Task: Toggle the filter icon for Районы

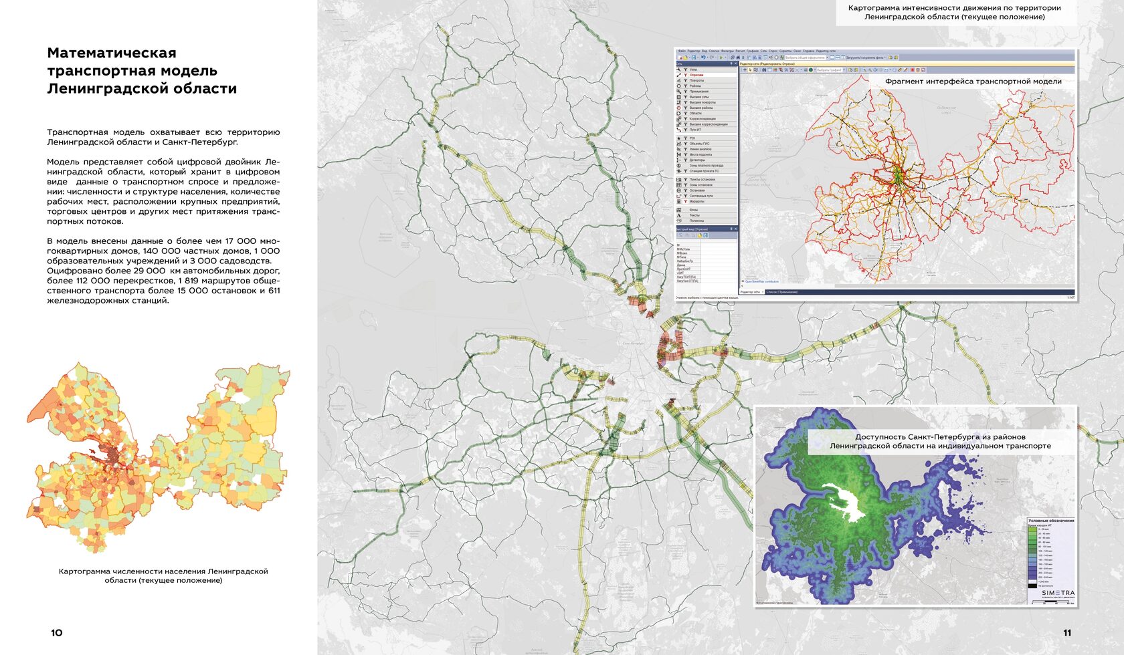Action: tap(686, 86)
